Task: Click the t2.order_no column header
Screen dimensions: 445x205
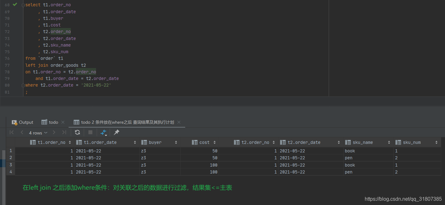Action: (x=248, y=142)
